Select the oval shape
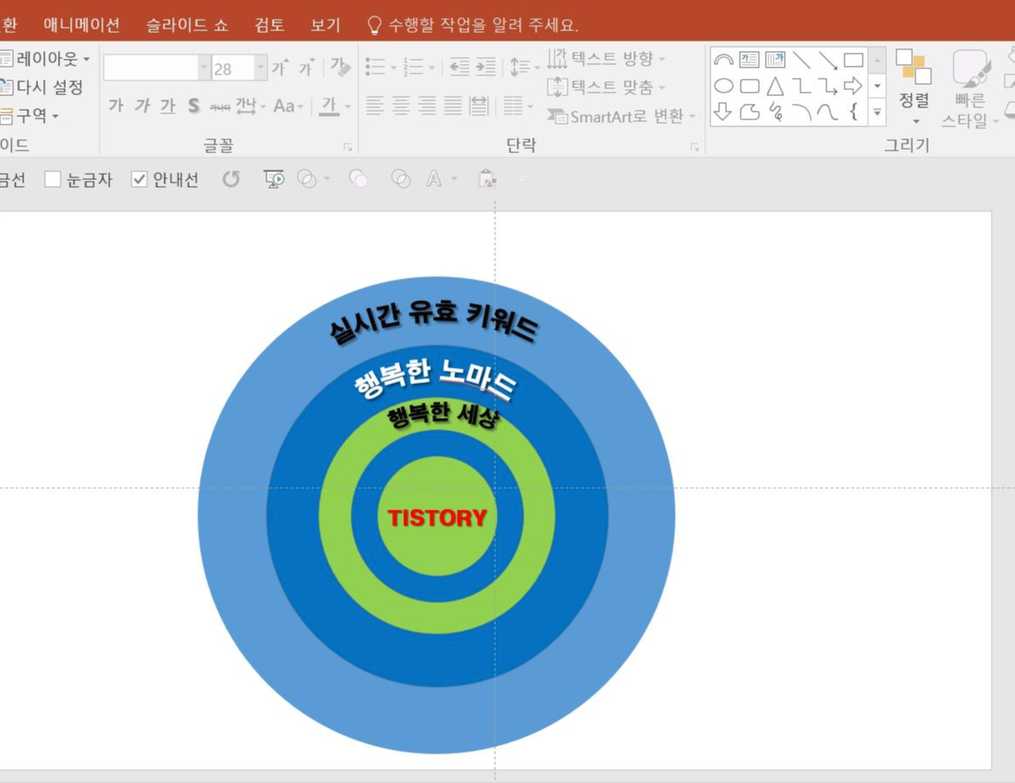This screenshot has height=783, width=1015. coord(723,86)
